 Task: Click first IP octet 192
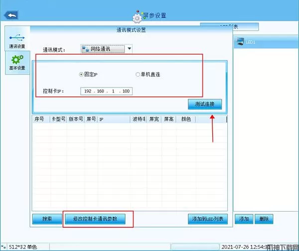(88, 91)
